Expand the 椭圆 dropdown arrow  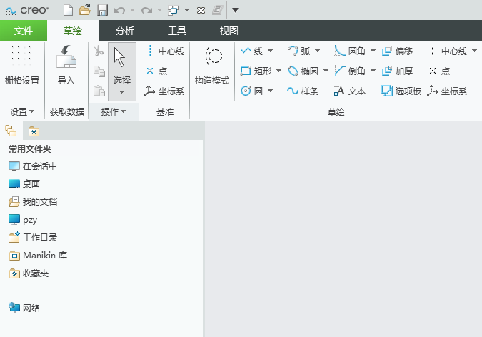pyautogui.click(x=326, y=71)
